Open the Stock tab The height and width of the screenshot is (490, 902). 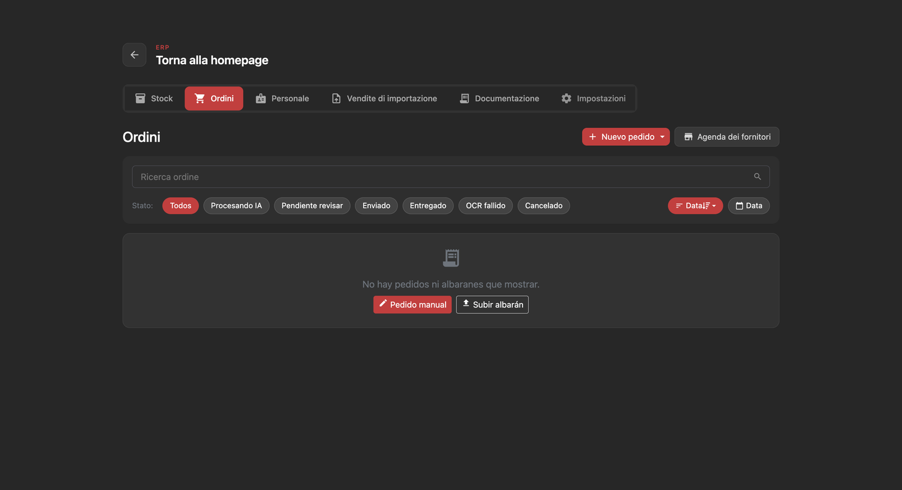click(x=154, y=98)
